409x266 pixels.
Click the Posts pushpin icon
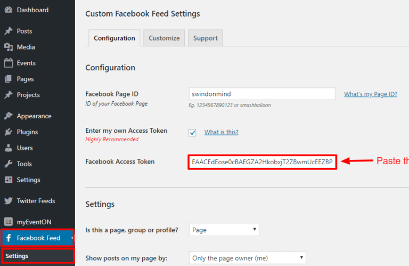pos(9,31)
